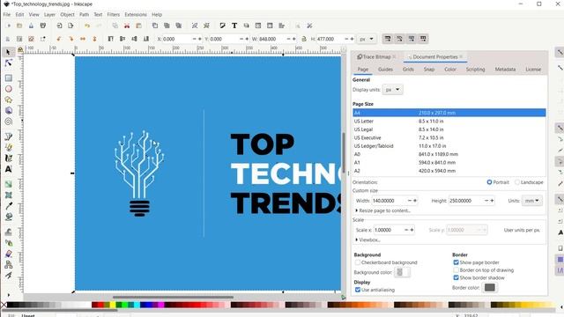This screenshot has width=564, height=317.
Task: Select the Spiral tool
Action: 8,122
